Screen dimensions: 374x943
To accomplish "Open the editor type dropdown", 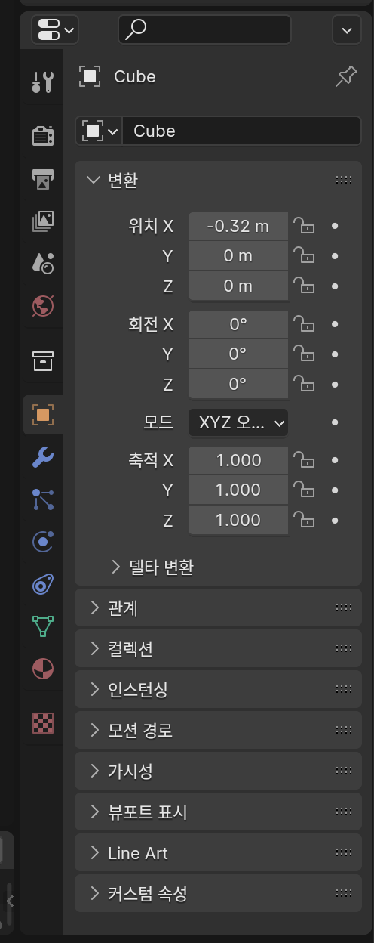I will tap(55, 29).
